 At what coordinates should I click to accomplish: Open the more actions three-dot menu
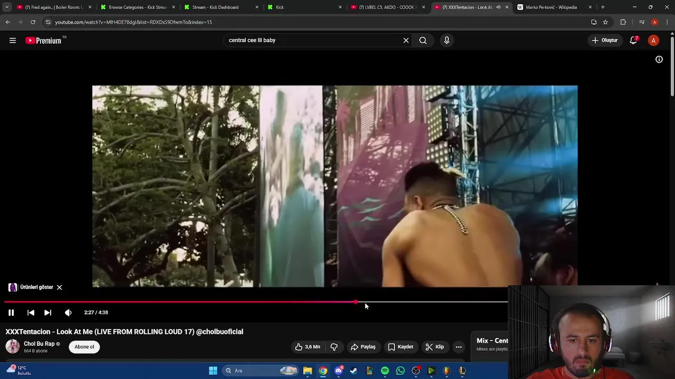(x=459, y=347)
